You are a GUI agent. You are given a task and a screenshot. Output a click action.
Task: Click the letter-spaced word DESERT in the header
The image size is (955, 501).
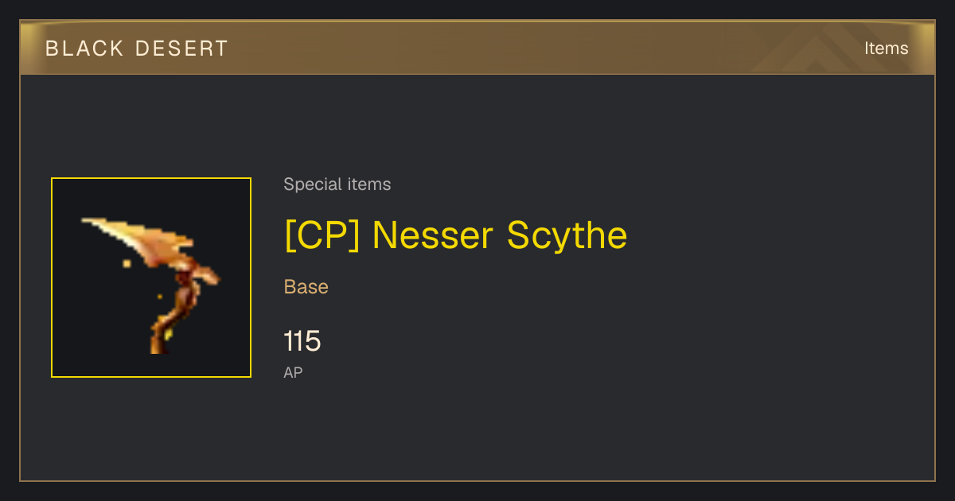pyautogui.click(x=182, y=49)
